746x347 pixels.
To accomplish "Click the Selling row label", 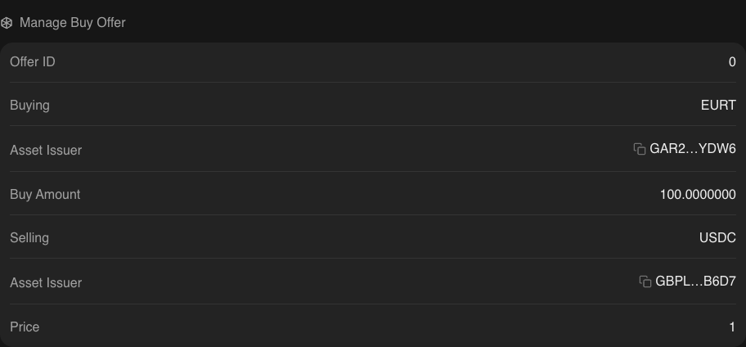I will click(29, 238).
